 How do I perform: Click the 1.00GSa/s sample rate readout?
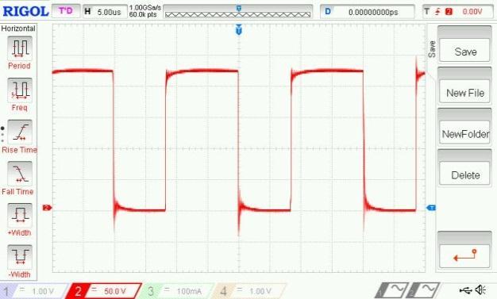click(144, 8)
